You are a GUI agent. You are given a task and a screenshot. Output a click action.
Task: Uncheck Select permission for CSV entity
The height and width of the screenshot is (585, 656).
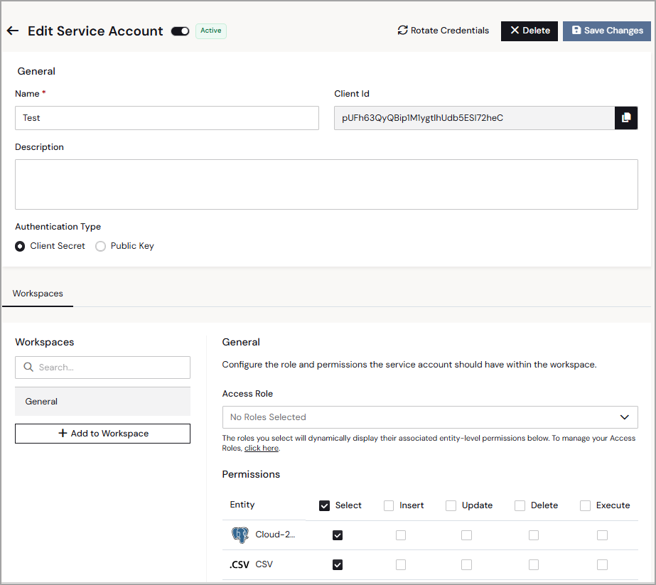(x=338, y=565)
